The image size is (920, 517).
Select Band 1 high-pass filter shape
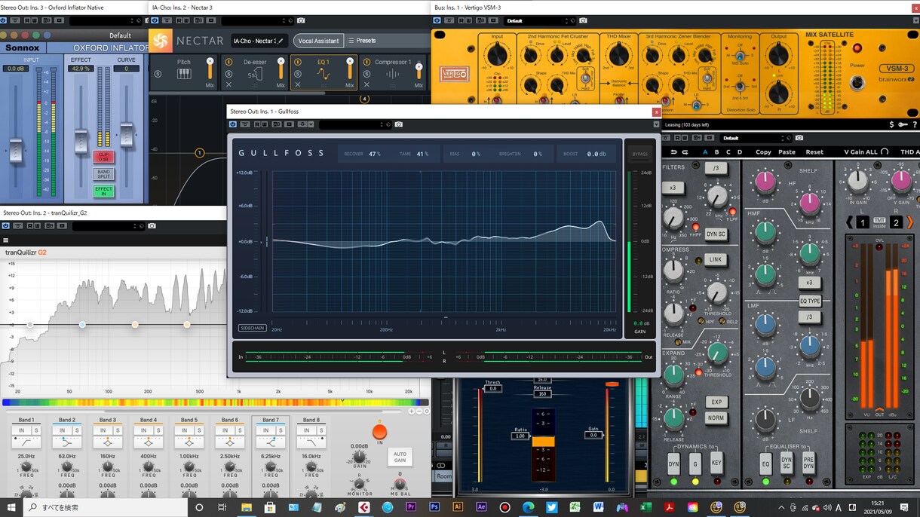(26, 443)
